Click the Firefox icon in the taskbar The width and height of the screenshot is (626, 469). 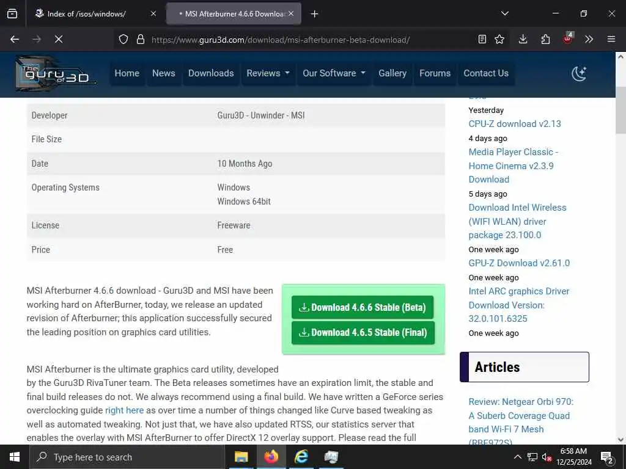point(271,457)
